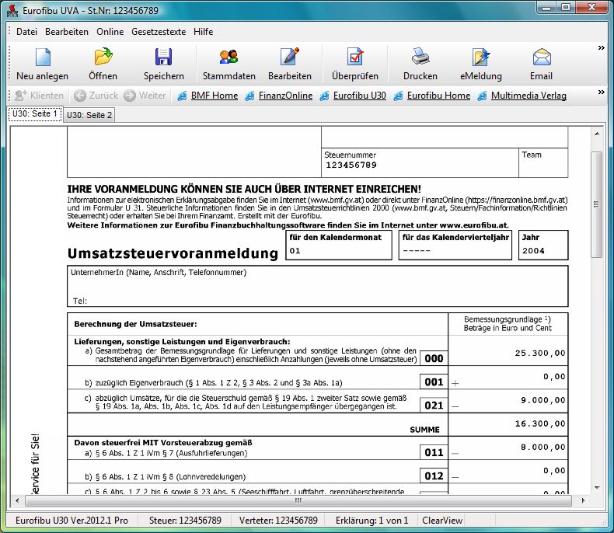Click the Bearbeiten pencil toolbar icon
Image resolution: width=614 pixels, height=533 pixels.
pyautogui.click(x=290, y=57)
